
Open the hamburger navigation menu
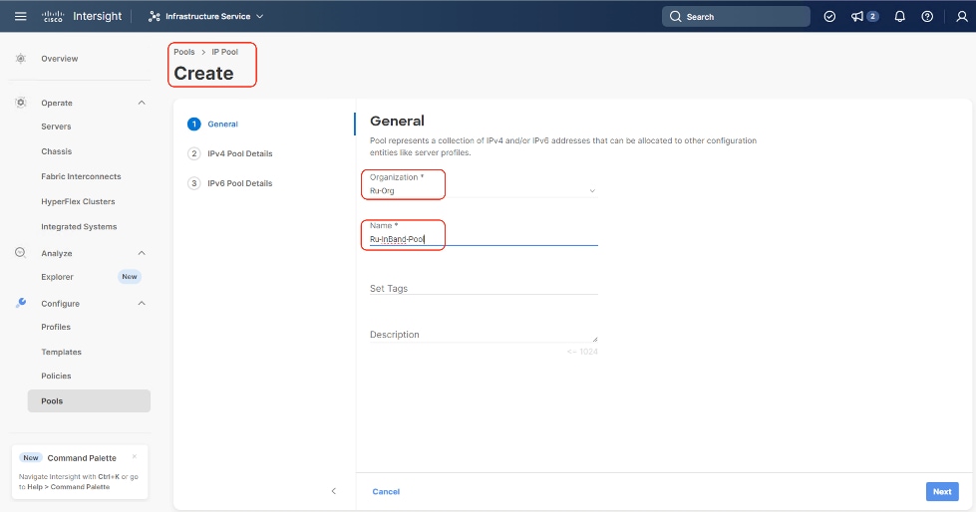tap(21, 16)
